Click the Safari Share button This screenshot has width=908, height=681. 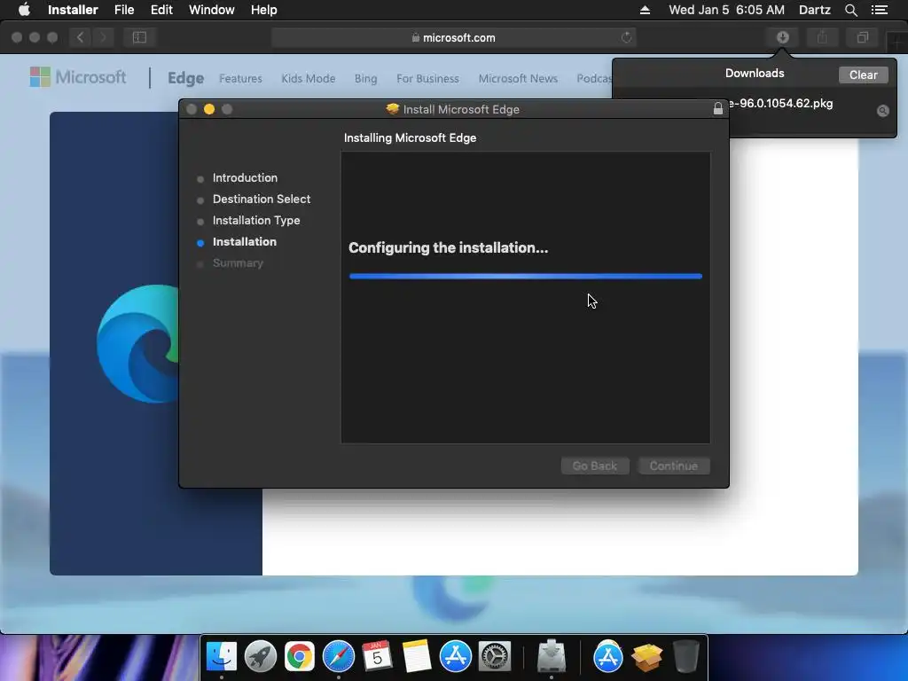[822, 37]
